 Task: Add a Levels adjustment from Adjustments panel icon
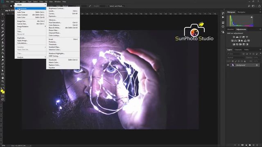(237, 37)
